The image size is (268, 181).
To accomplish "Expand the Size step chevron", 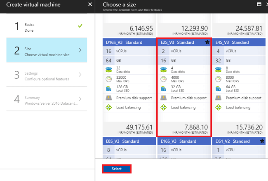I will click(x=80, y=50).
